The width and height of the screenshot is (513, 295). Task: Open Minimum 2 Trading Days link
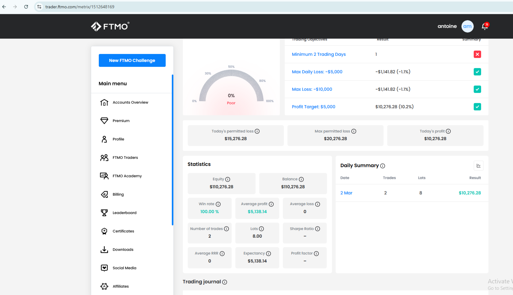319,54
